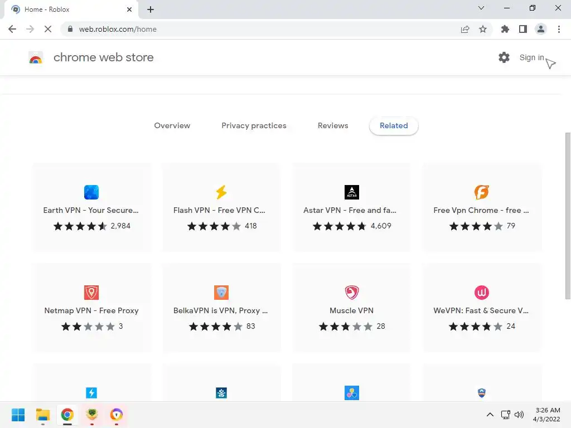This screenshot has width=571, height=428.
Task: Select the Related tab
Action: [x=394, y=125]
